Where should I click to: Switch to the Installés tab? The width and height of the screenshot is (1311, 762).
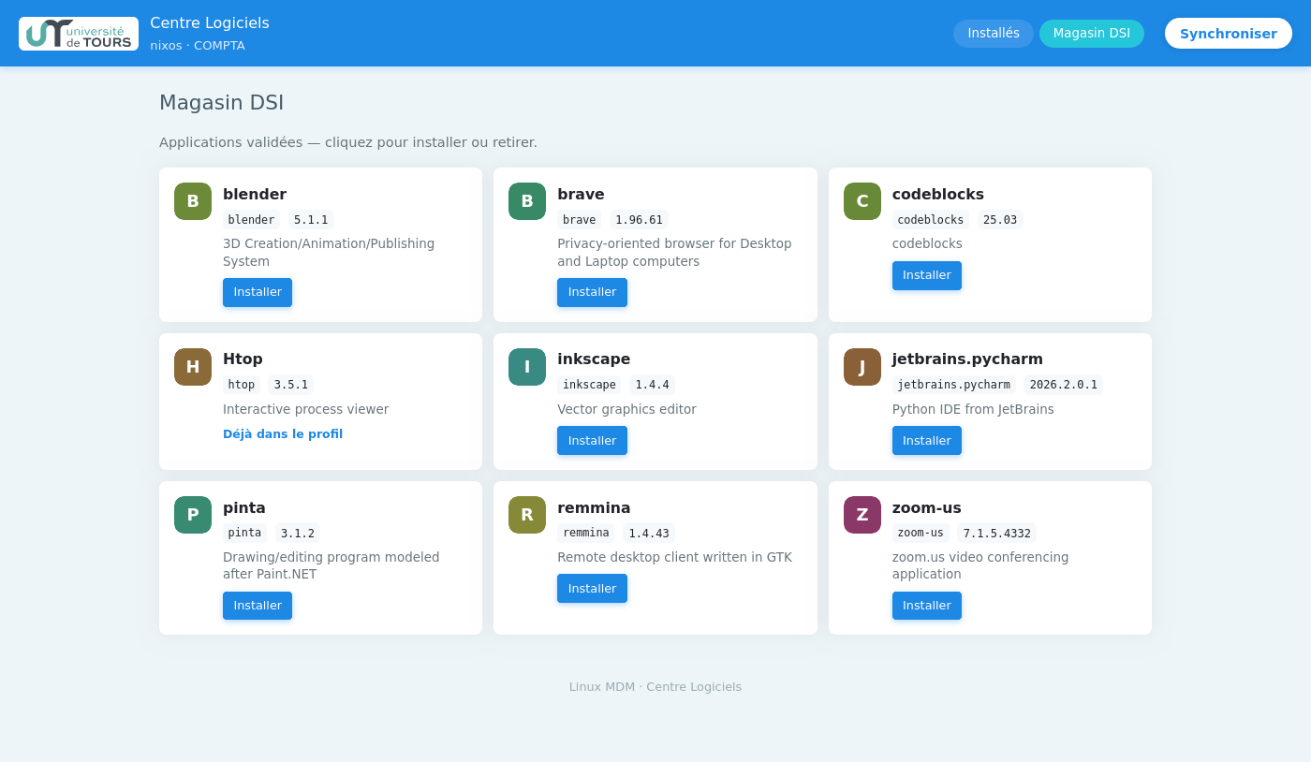coord(994,34)
